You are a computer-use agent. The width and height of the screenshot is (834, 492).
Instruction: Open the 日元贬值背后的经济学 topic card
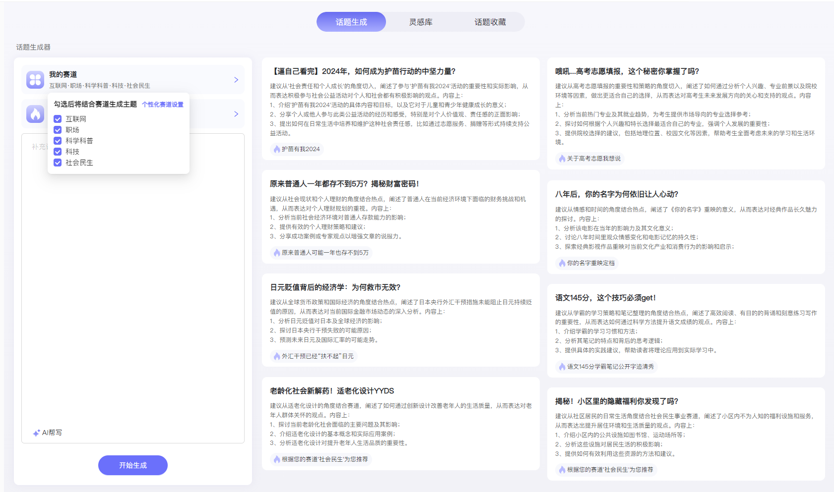point(335,287)
